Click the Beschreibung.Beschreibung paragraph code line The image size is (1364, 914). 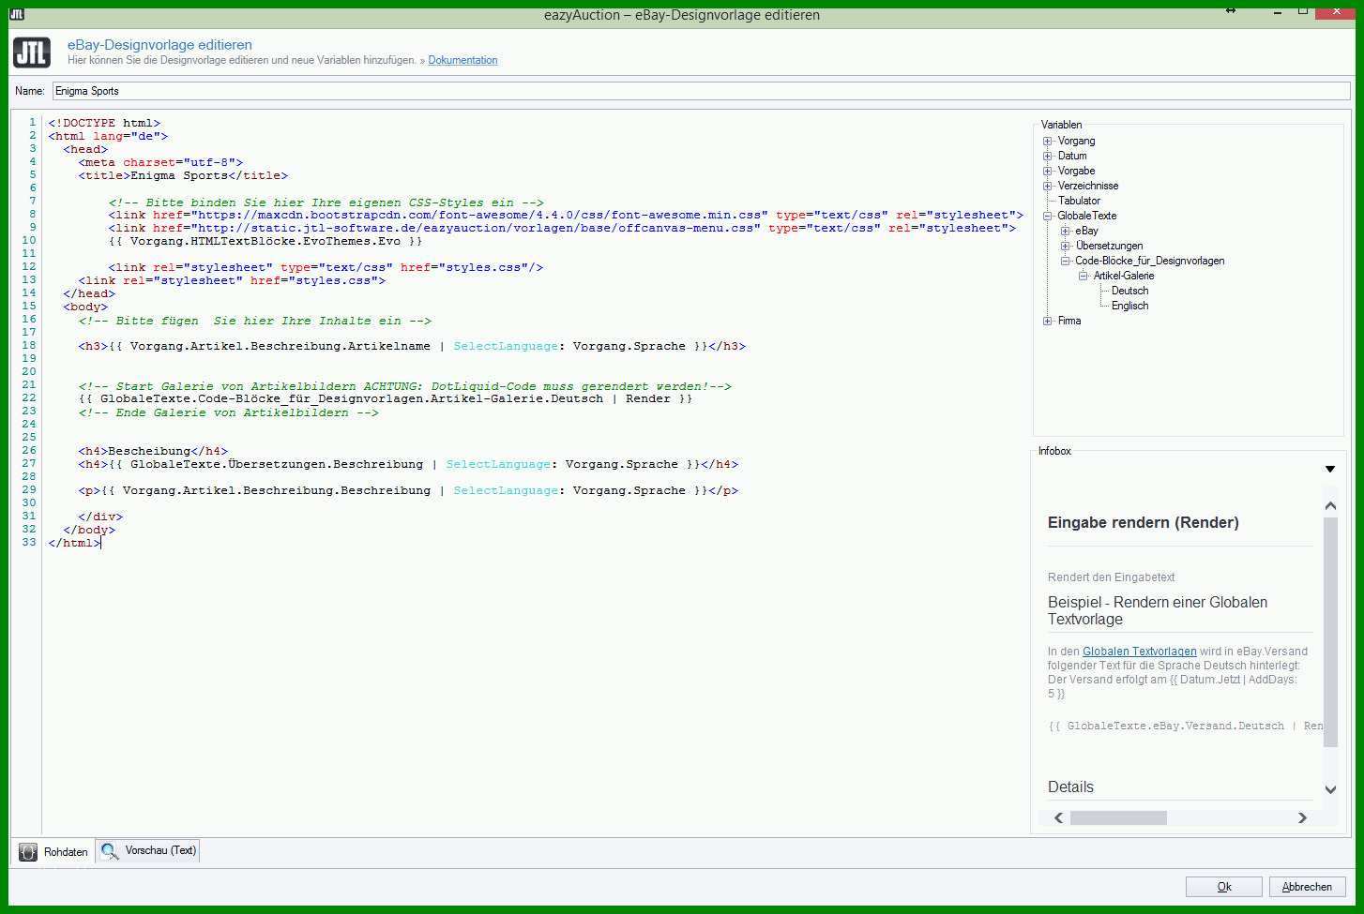(408, 490)
